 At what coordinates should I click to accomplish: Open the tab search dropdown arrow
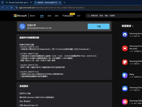point(2,2)
